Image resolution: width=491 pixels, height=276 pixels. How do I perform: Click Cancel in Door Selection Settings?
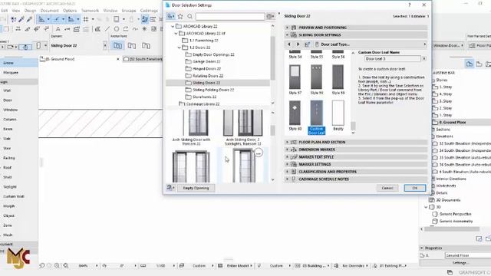coord(387,188)
